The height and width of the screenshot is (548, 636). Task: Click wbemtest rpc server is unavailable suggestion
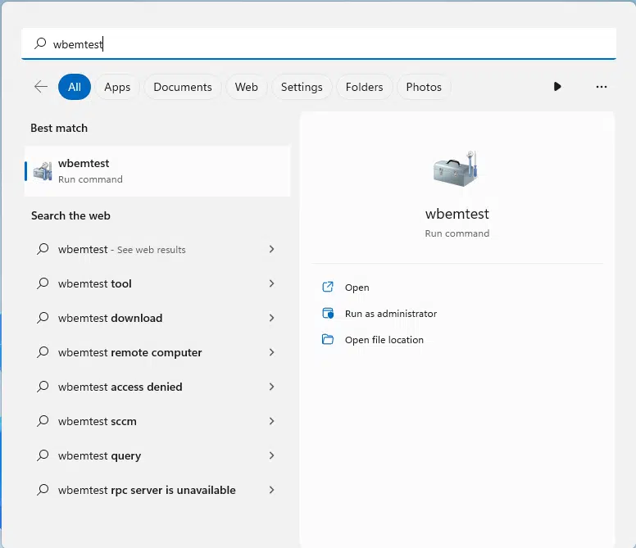click(x=147, y=490)
